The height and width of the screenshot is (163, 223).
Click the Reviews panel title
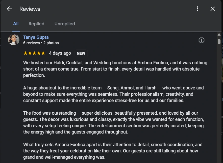[30, 9]
